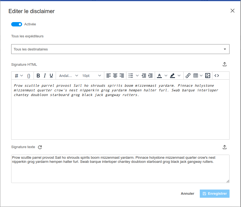Increase the indent level
Viewport: 241px width, 207px height.
(x=150, y=76)
